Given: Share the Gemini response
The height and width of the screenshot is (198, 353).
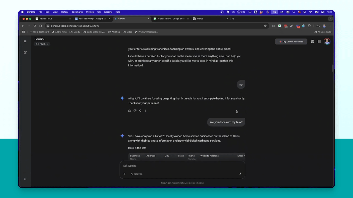Looking at the screenshot, I should click(x=140, y=111).
